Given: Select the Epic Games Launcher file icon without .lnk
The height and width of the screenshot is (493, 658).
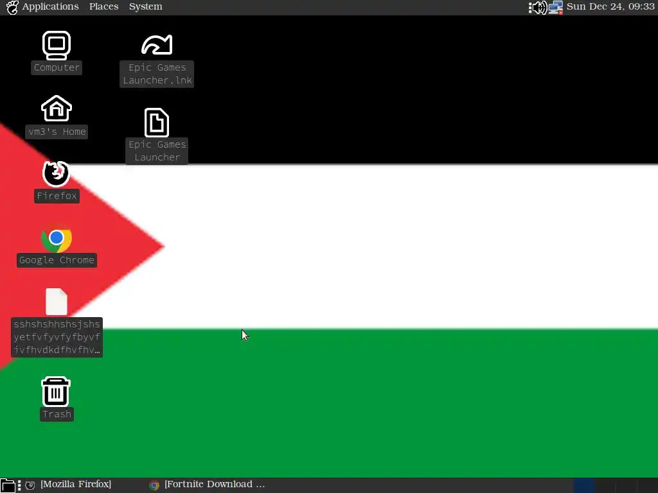Looking at the screenshot, I should (x=157, y=123).
